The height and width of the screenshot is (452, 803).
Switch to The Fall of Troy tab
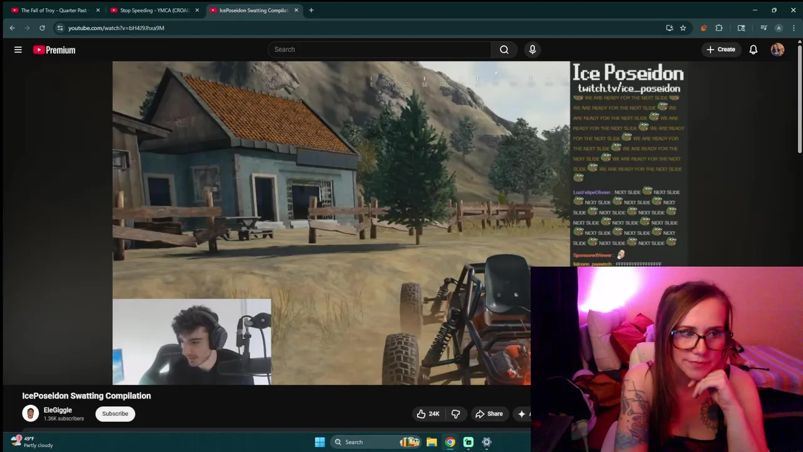pyautogui.click(x=55, y=10)
